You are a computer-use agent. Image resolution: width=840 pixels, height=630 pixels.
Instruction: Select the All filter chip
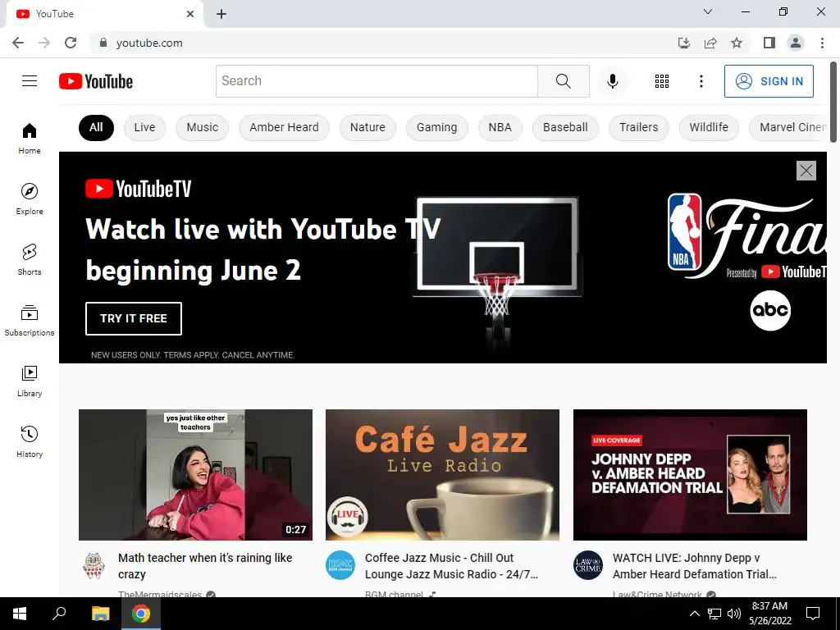(x=96, y=127)
